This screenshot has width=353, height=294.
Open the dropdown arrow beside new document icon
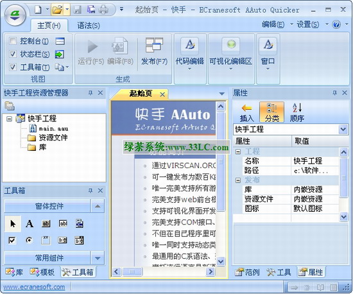[x=47, y=10]
